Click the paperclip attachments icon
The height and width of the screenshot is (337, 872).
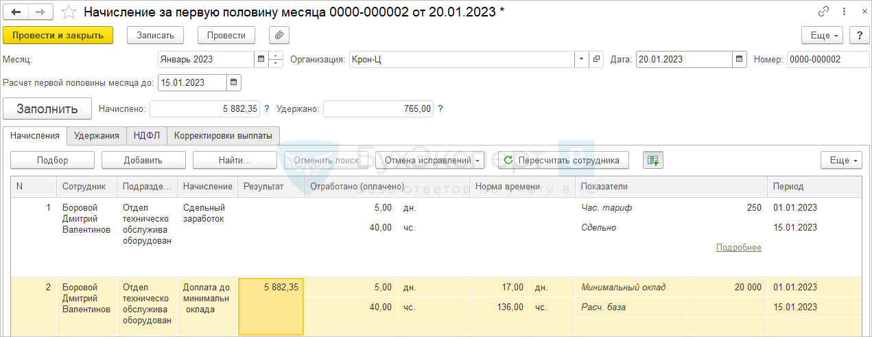click(279, 35)
